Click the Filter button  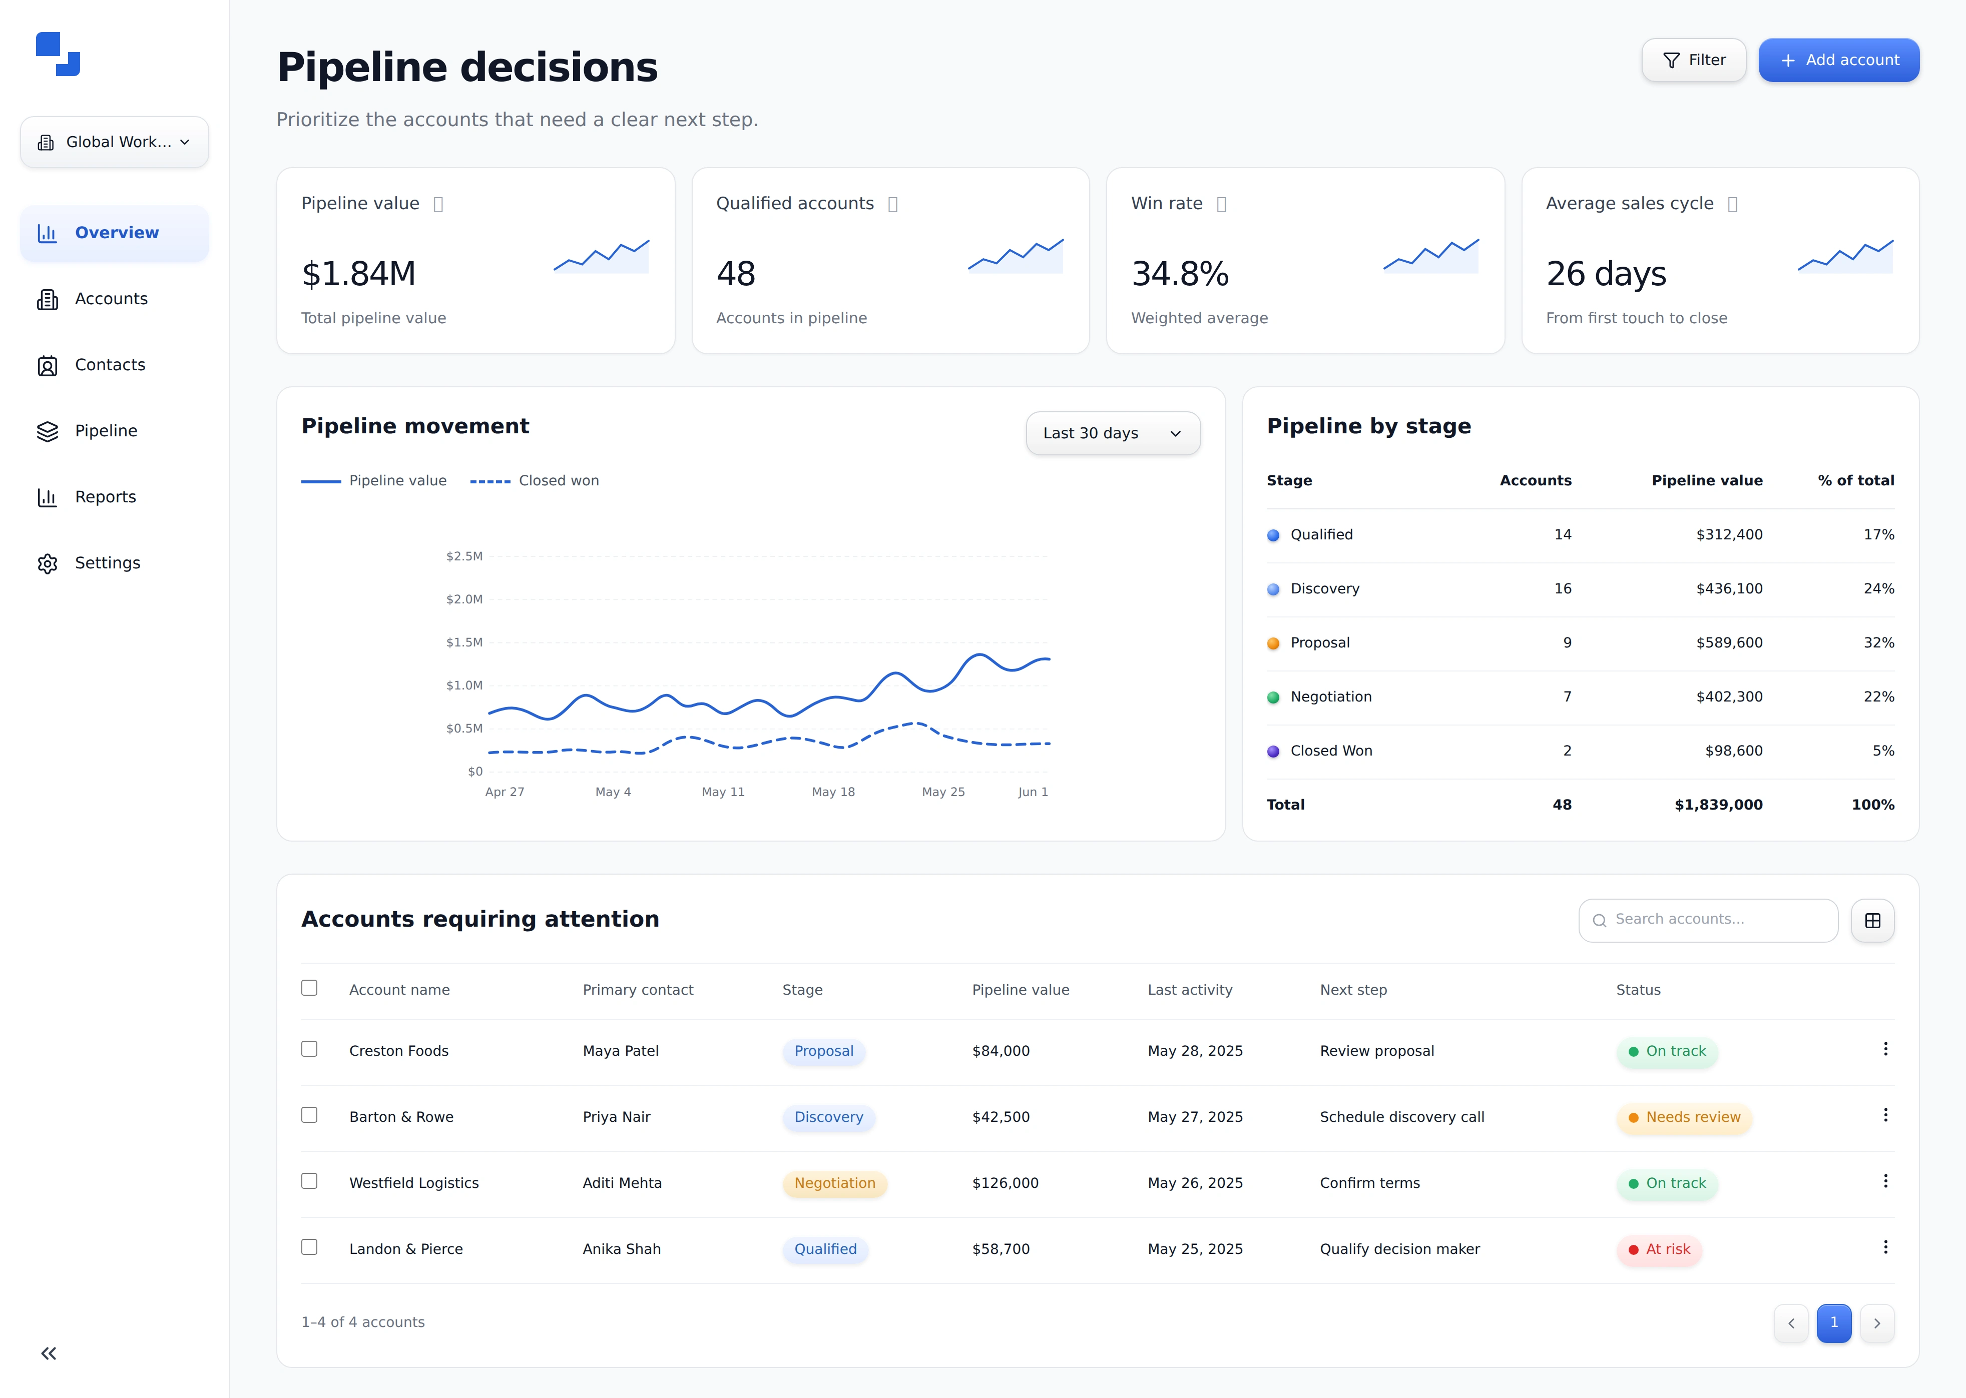(x=1693, y=60)
